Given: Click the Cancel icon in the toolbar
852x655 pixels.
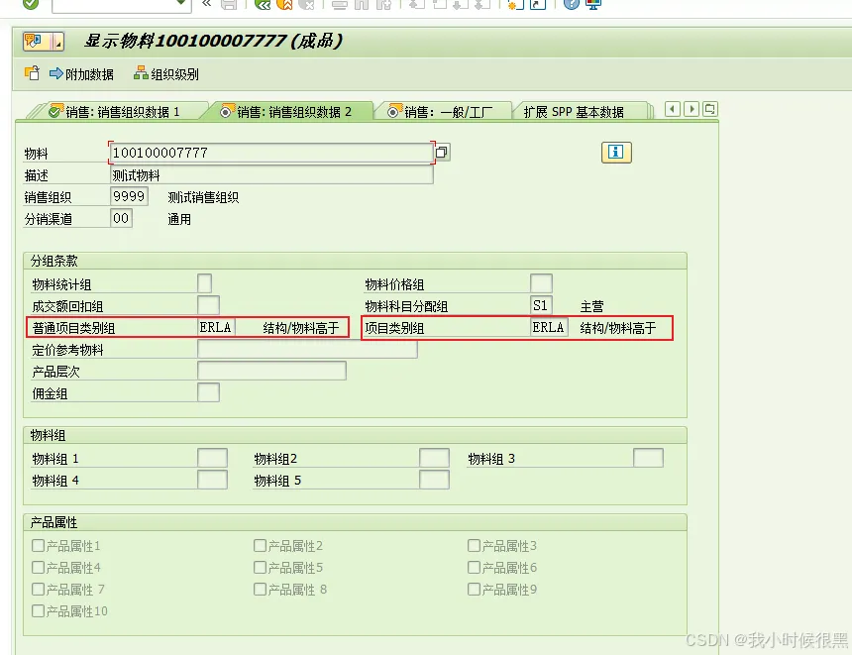Looking at the screenshot, I should coord(309,6).
